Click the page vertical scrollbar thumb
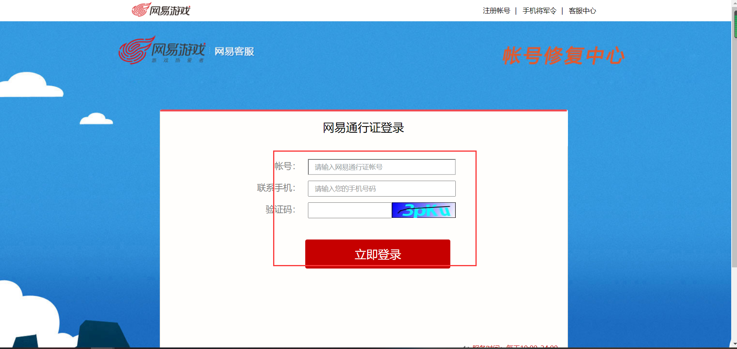737x349 pixels. click(x=734, y=137)
